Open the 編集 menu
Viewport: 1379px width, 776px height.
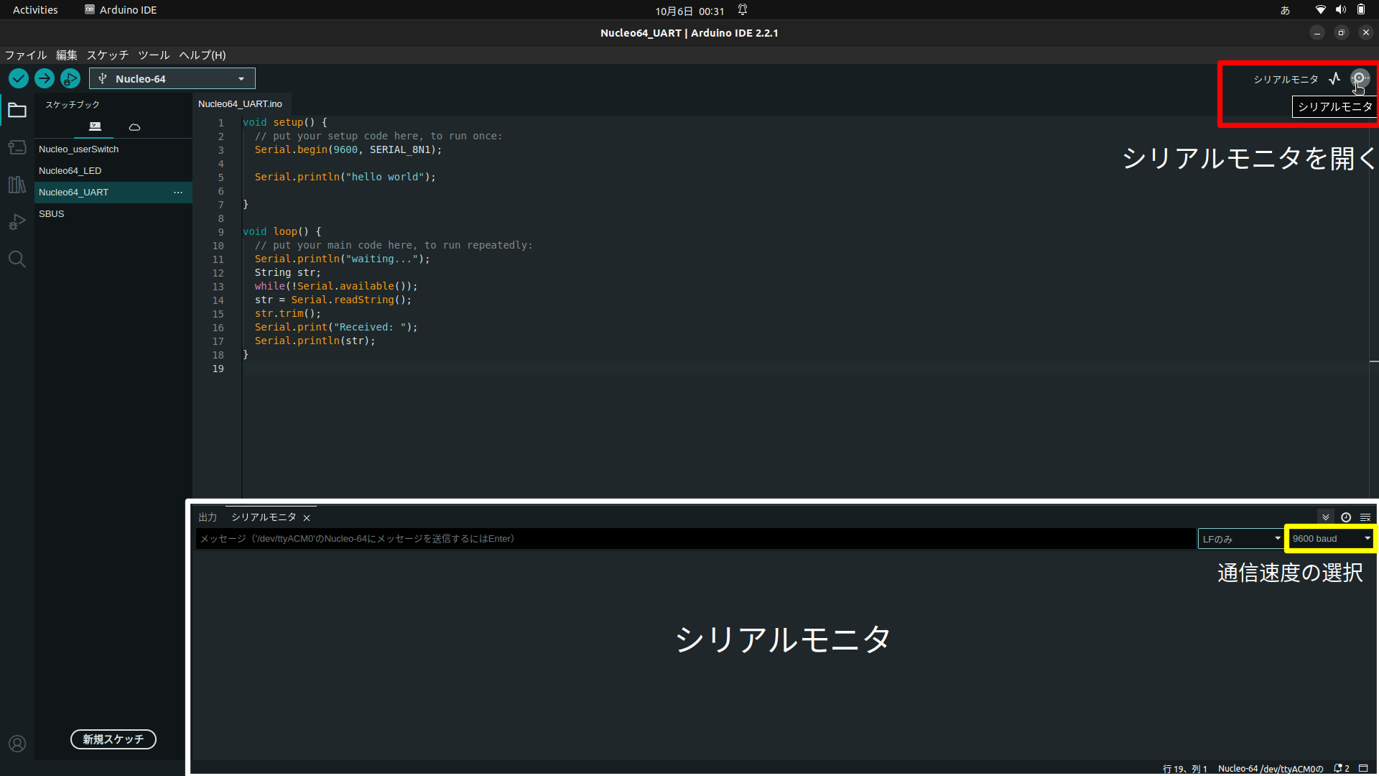pos(67,55)
